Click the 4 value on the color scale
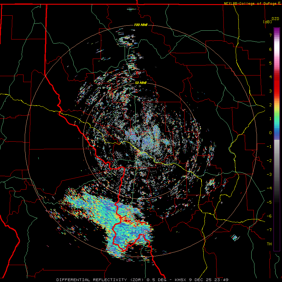 pyautogui.click(x=270, y=77)
